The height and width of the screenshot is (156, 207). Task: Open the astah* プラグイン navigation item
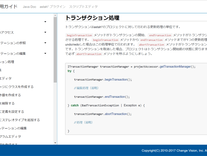[x=52, y=7]
